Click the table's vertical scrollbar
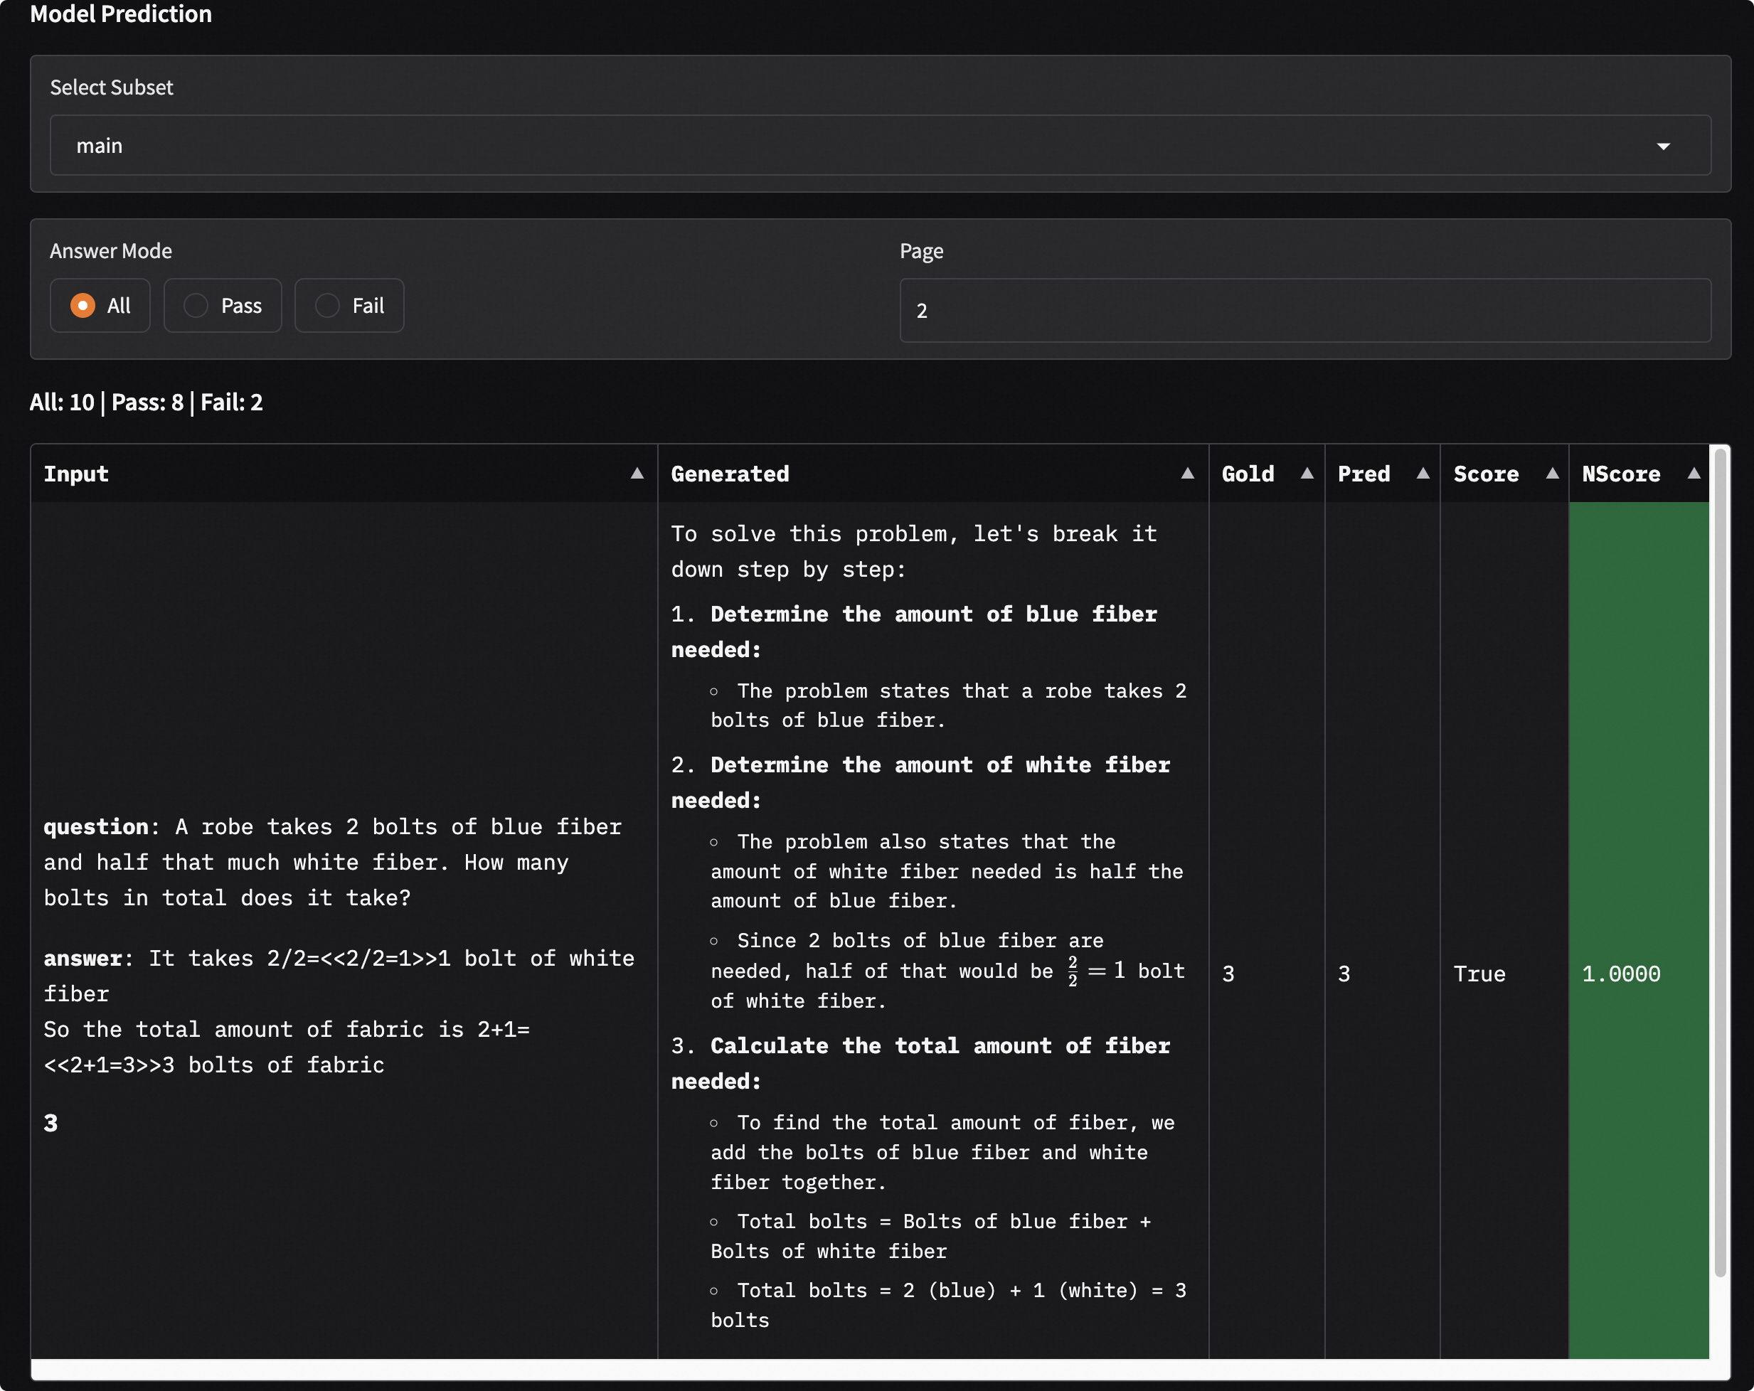Viewport: 1754px width, 1391px height. pyautogui.click(x=1719, y=862)
